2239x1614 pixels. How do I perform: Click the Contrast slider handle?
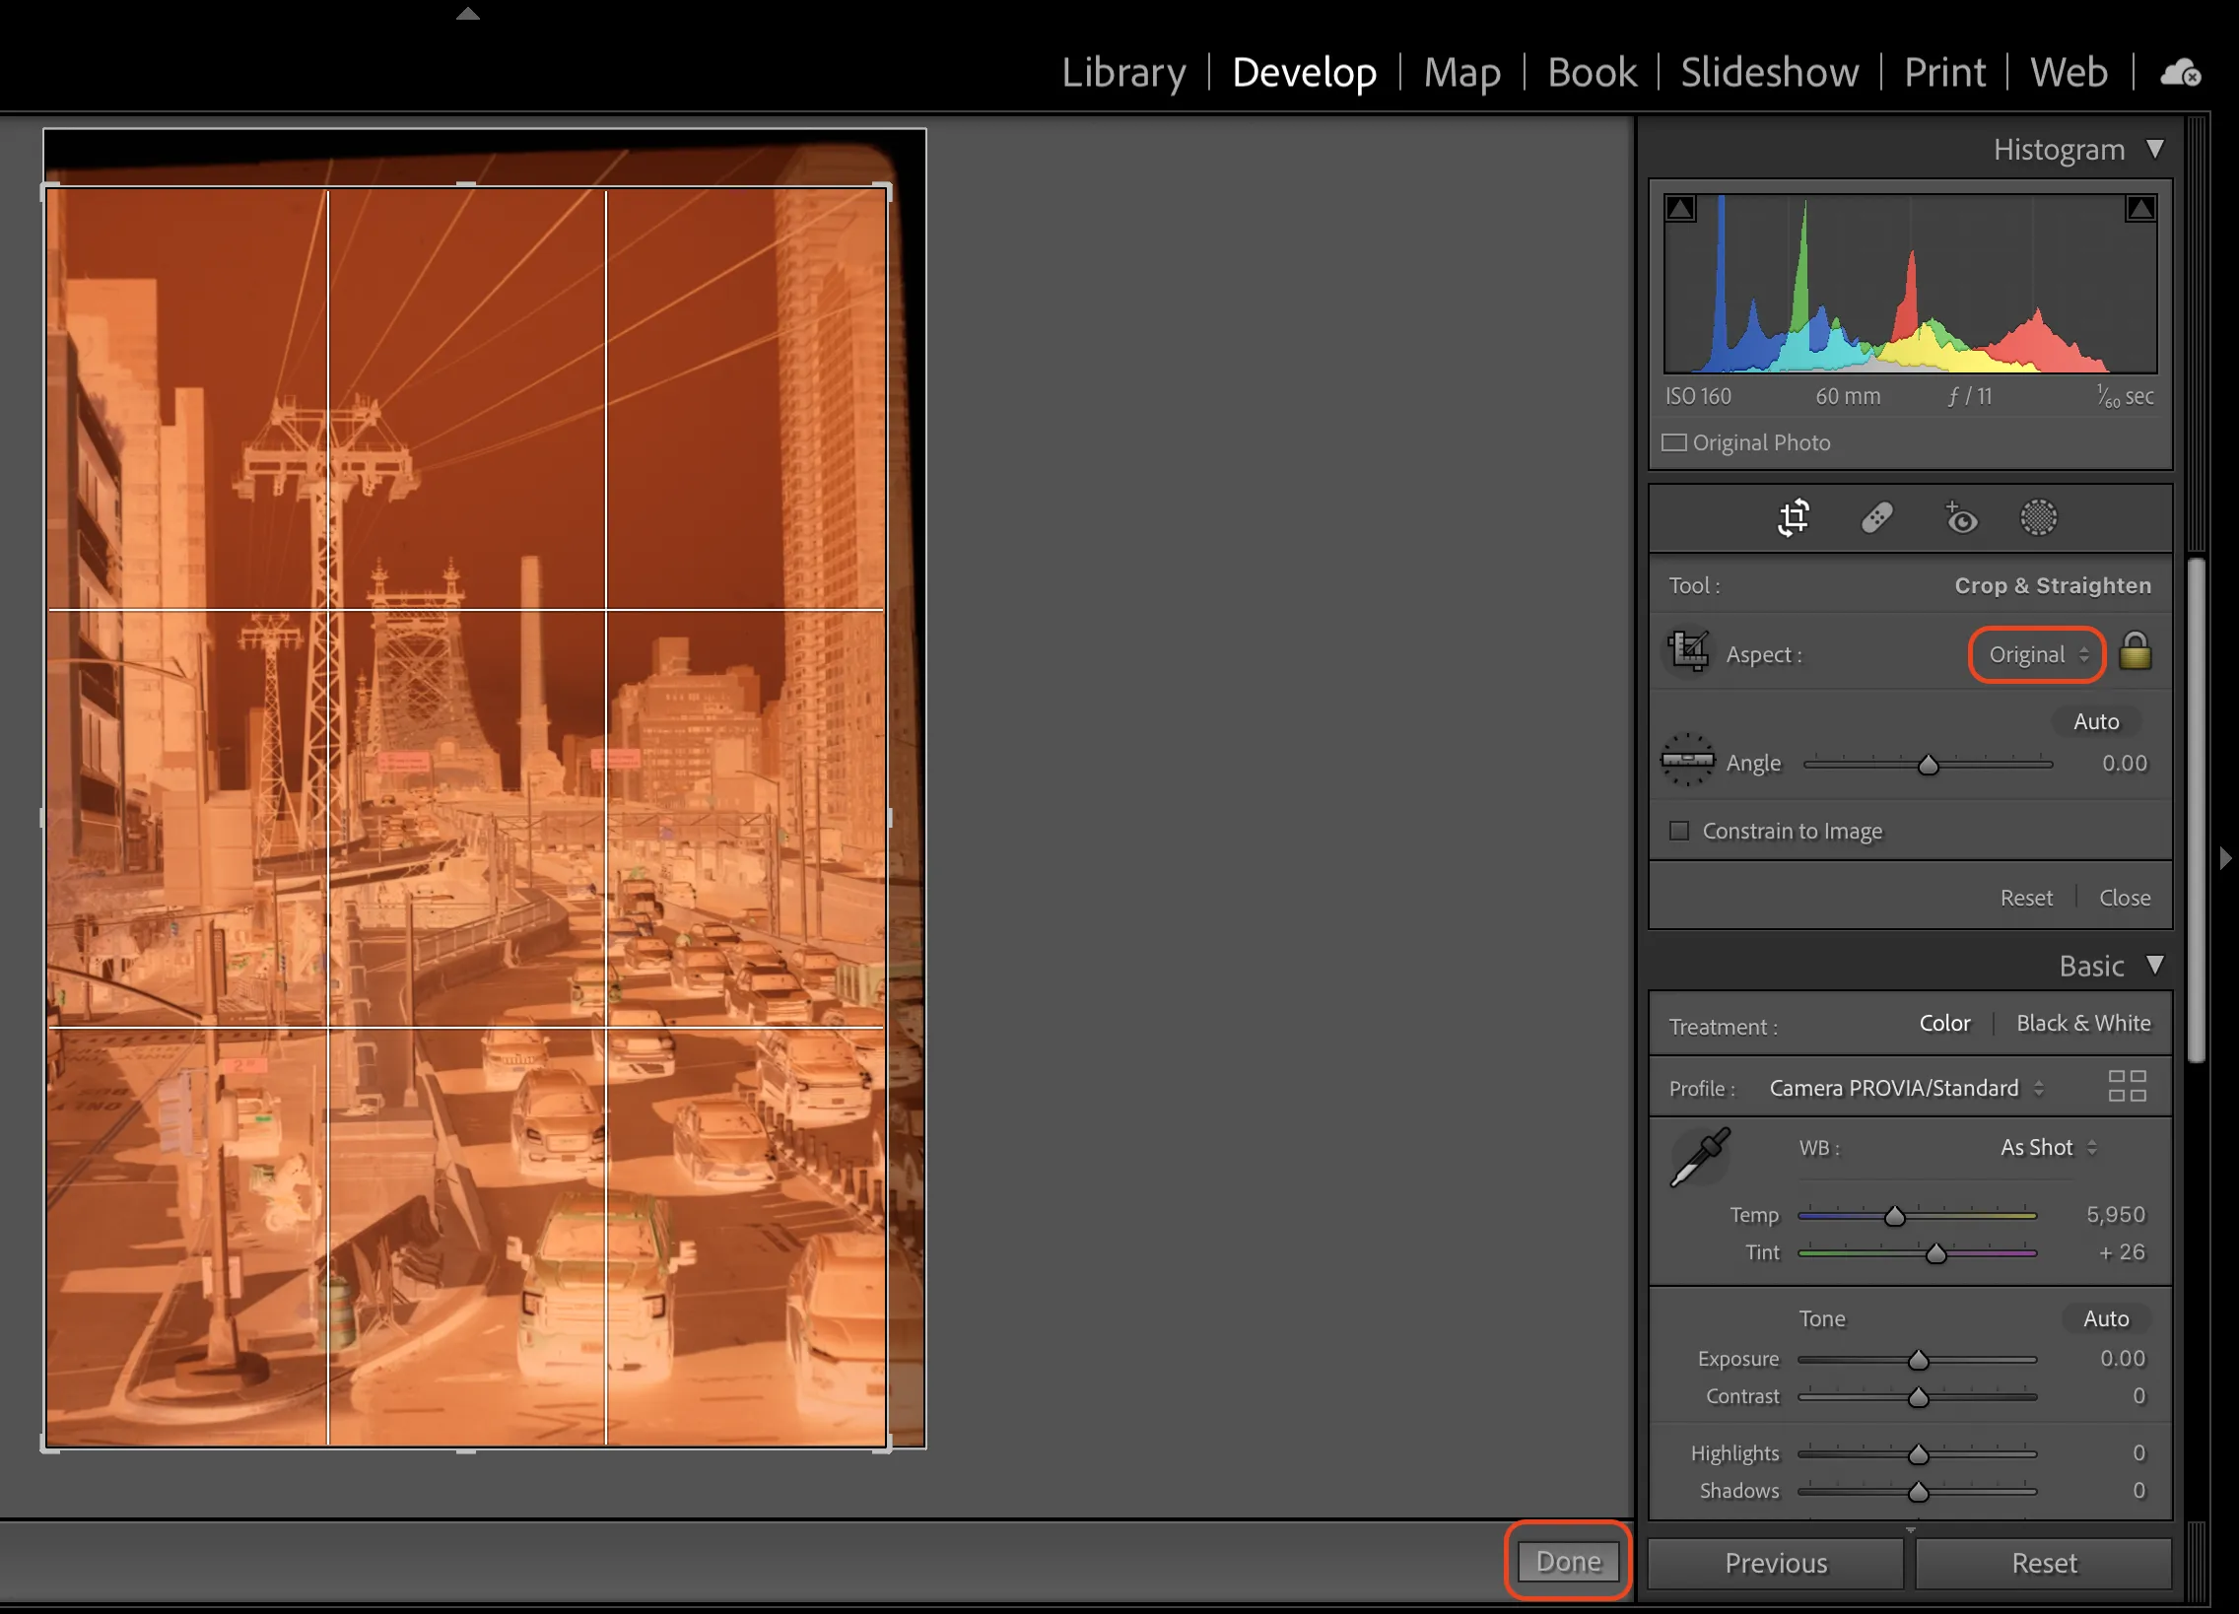pyautogui.click(x=1917, y=1397)
